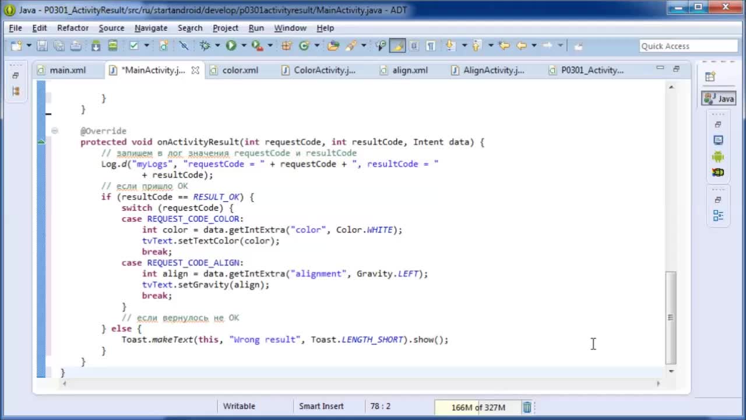The height and width of the screenshot is (420, 746).
Task: Click the Run External Tools icon
Action: pyautogui.click(x=257, y=45)
